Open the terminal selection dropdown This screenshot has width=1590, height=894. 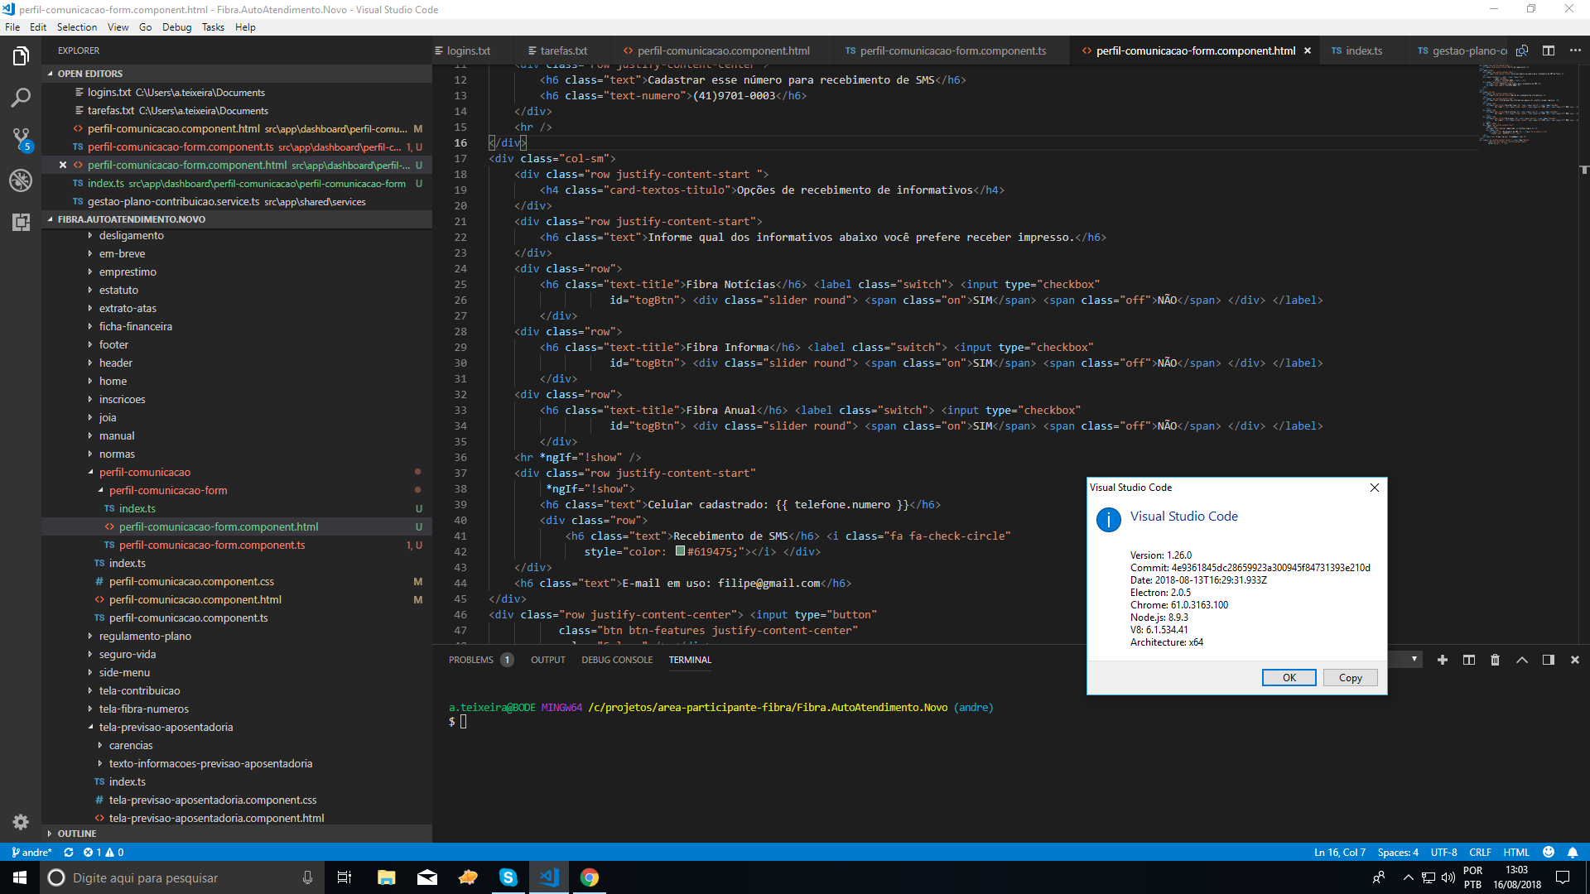[x=1414, y=660]
